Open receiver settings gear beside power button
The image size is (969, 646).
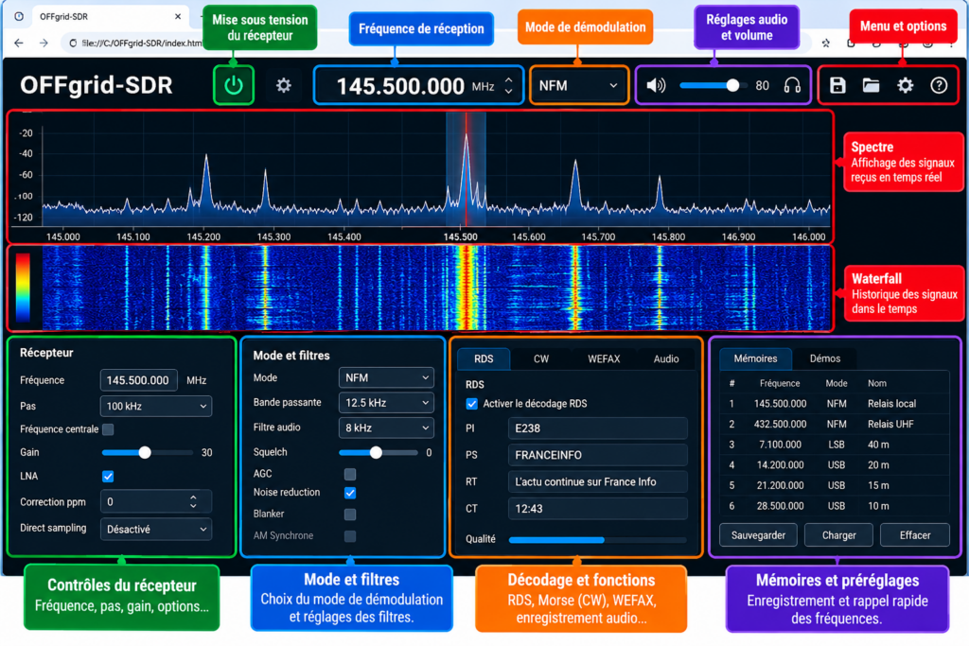(x=284, y=85)
